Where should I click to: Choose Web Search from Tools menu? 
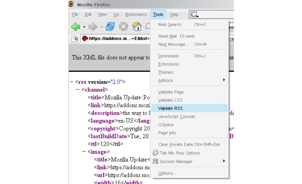[x=190, y=25]
